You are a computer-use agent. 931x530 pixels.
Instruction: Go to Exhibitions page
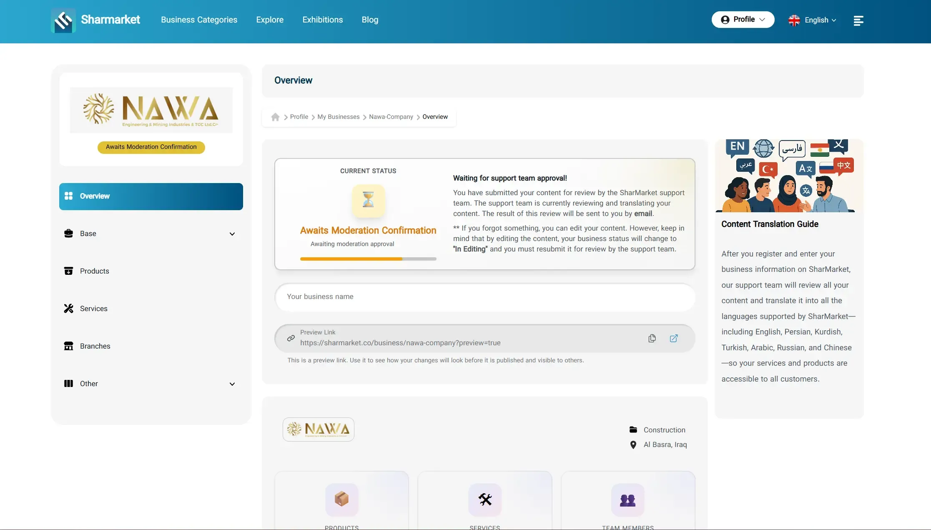pyautogui.click(x=323, y=20)
